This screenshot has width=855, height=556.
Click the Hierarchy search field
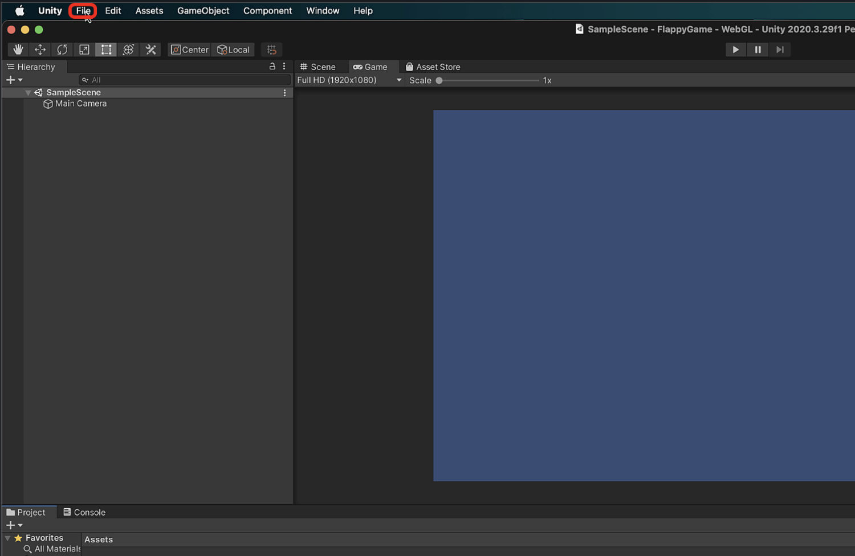[185, 80]
